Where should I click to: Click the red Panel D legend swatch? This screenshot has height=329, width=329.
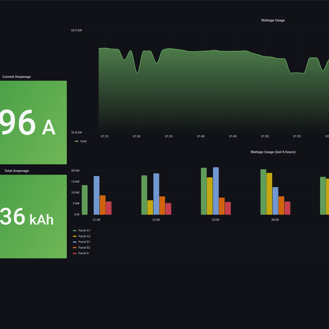(75, 253)
